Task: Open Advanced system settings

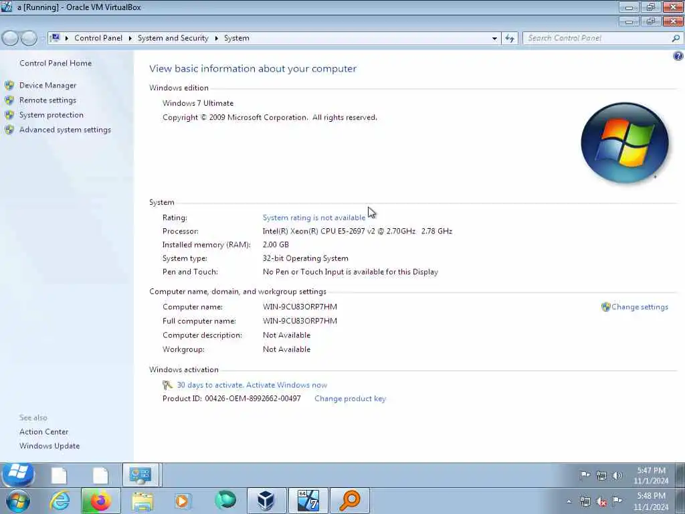Action: click(x=65, y=130)
